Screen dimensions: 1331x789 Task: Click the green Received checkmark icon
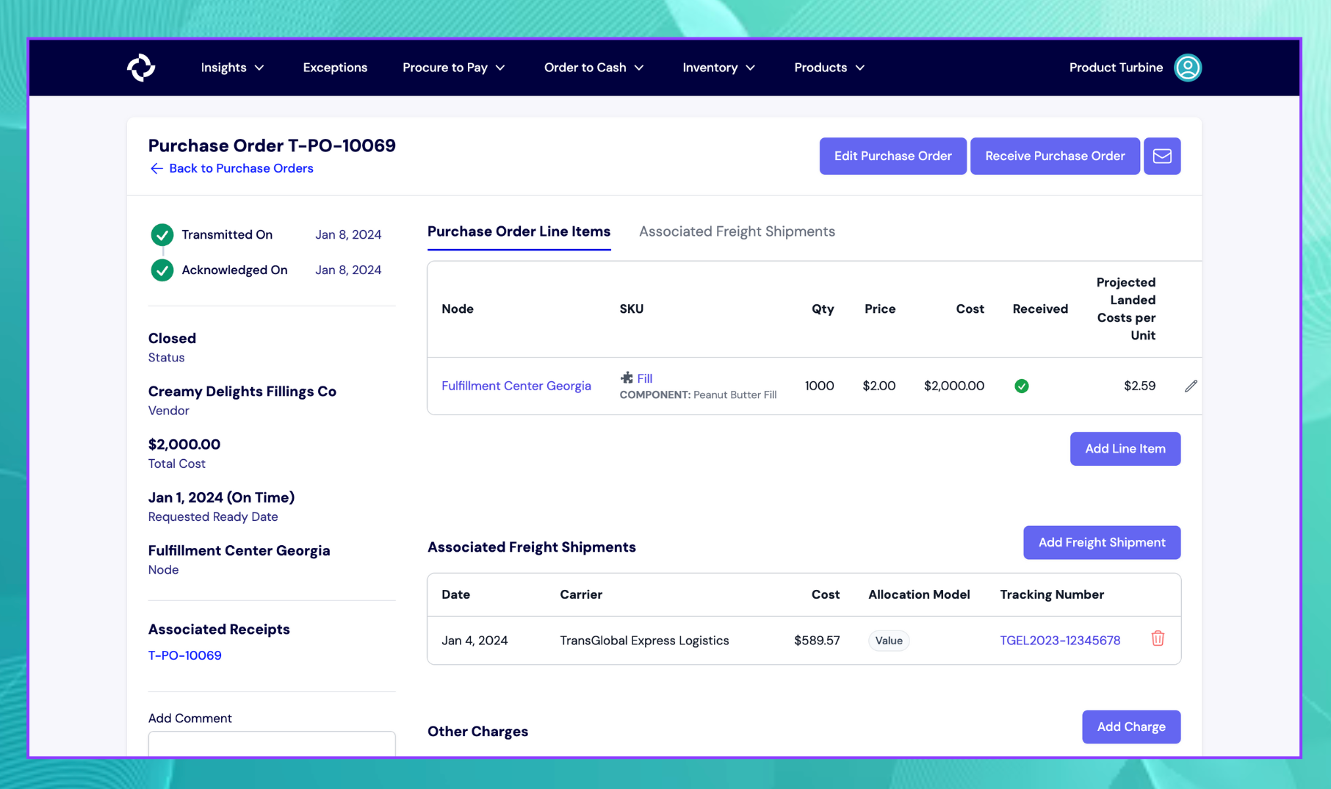(1021, 386)
